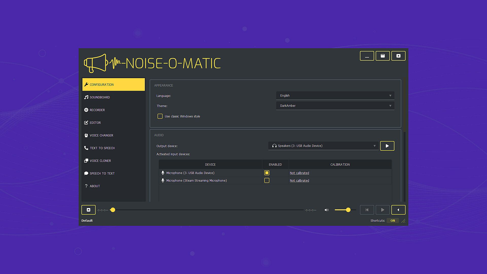Open Recorder via its disc icon
Screen dimensions: 487x274
click(86, 110)
